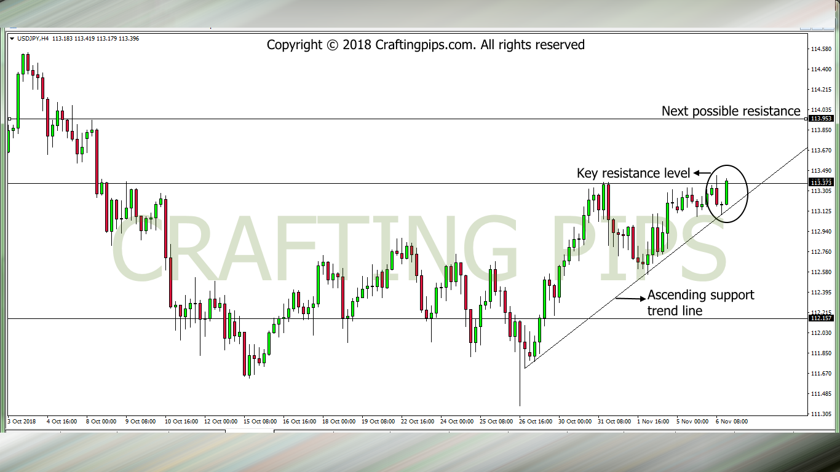The height and width of the screenshot is (472, 840).
Task: Click the '31 Oct 08:00' time axis label
Action: tap(614, 422)
